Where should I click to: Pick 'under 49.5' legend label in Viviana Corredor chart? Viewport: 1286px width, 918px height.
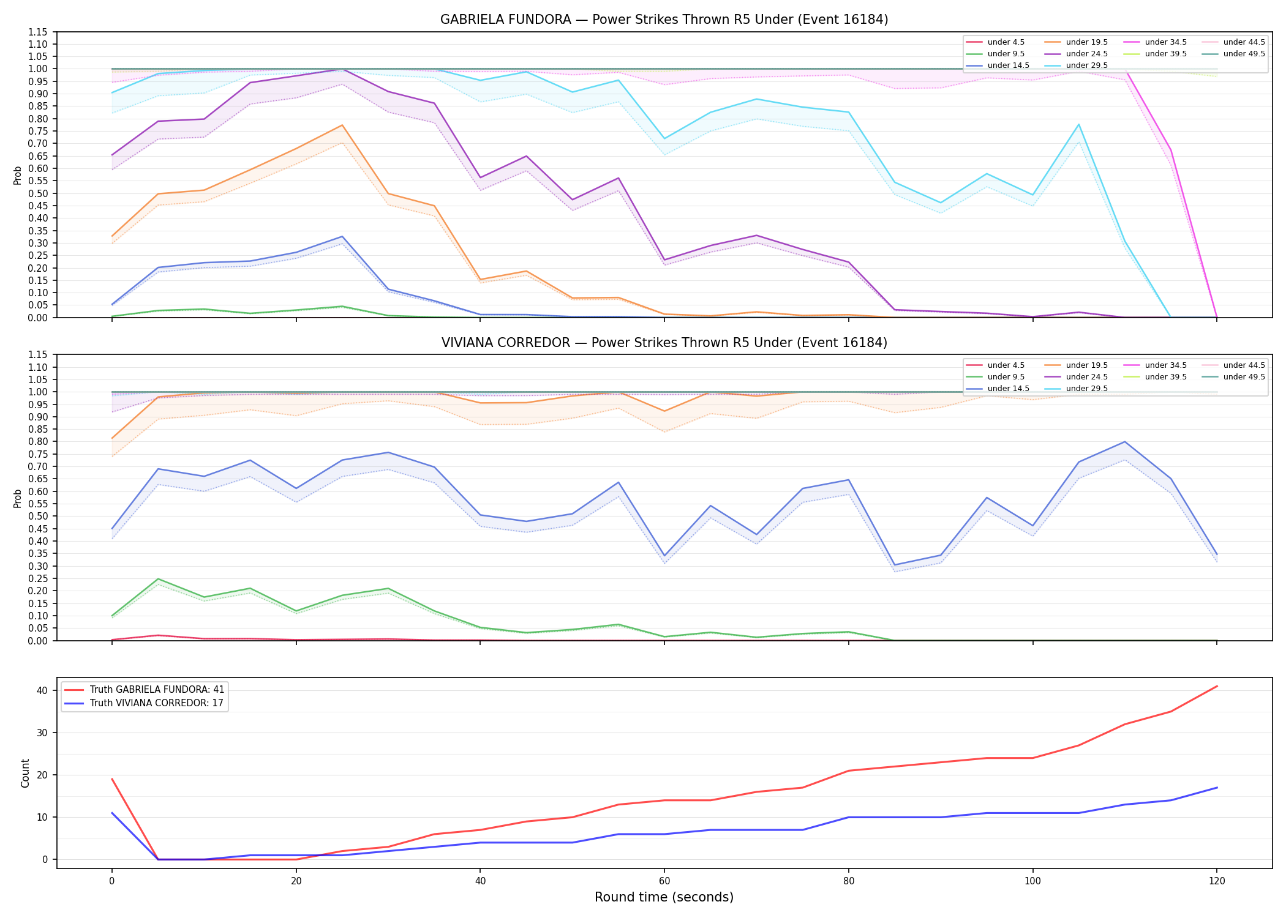(1244, 377)
